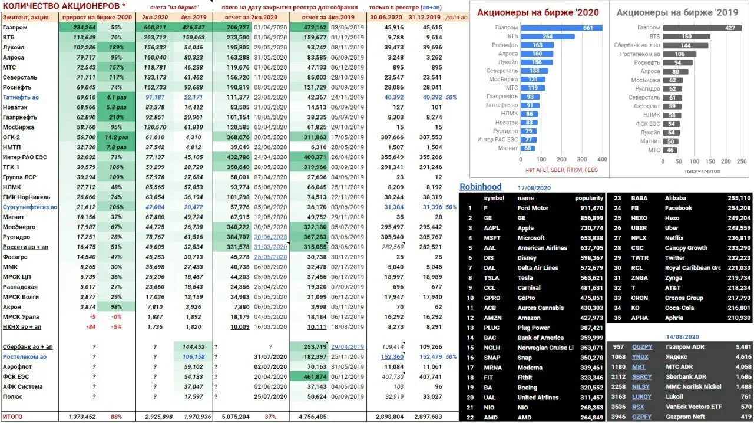Screen dimensions: 754x423
Task: Select ОГК-2 growth cell '14.2 раз'
Action: (116, 137)
